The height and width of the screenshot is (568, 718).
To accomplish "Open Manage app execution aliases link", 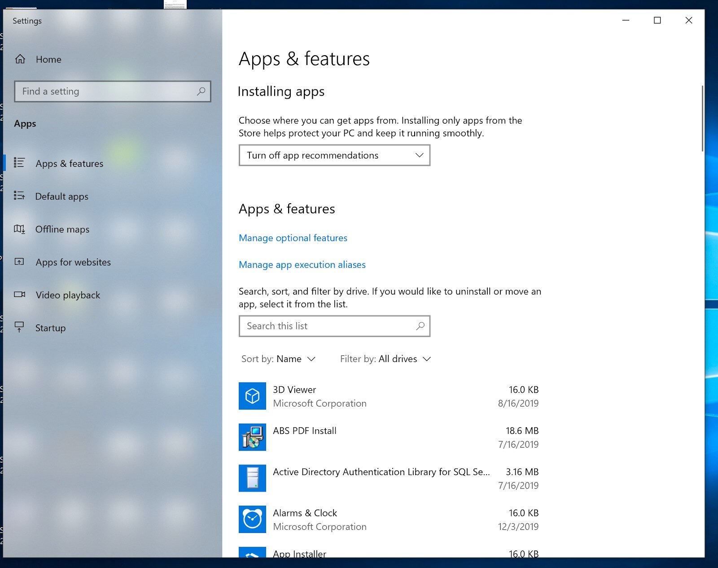I will (x=302, y=265).
